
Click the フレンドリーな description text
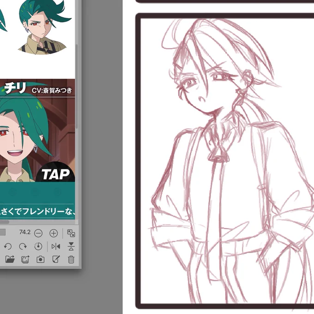tap(47, 211)
